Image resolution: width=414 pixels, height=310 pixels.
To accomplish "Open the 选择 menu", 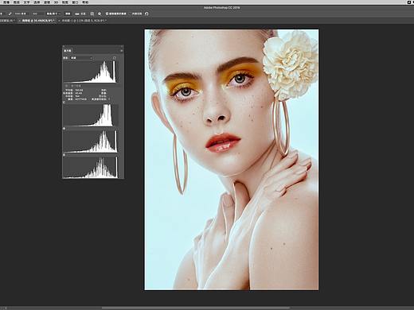I will pyautogui.click(x=37, y=2).
